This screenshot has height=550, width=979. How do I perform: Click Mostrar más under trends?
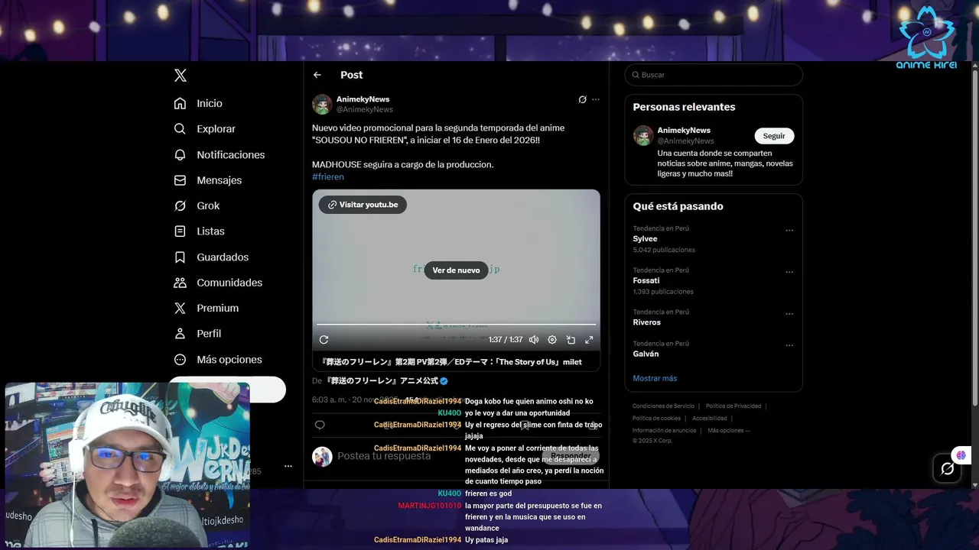[655, 378]
